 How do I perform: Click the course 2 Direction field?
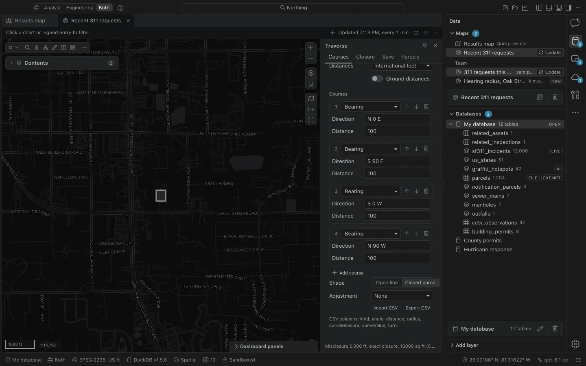[x=397, y=161]
